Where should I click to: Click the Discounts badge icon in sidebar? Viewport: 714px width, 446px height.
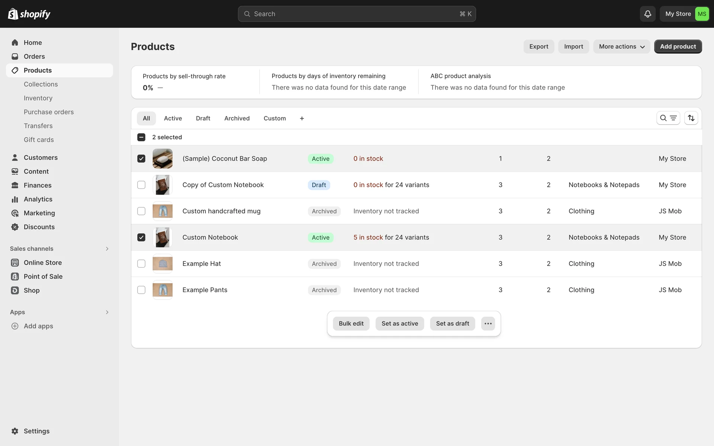(15, 227)
